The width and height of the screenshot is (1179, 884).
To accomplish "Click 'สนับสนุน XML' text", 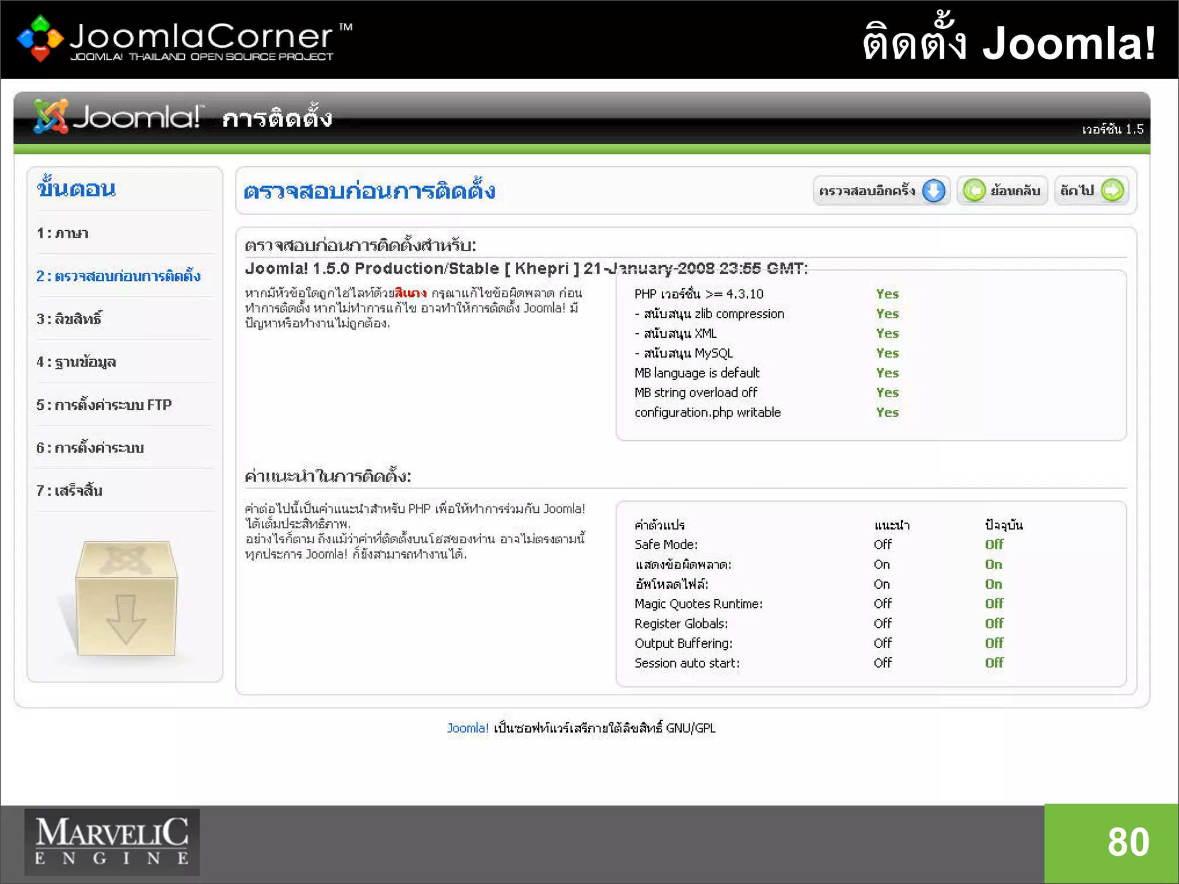I will click(680, 334).
